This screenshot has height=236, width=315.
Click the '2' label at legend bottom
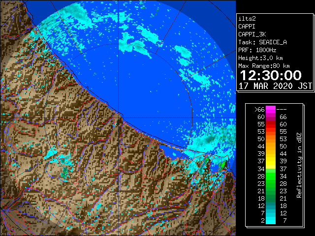tap(263, 220)
